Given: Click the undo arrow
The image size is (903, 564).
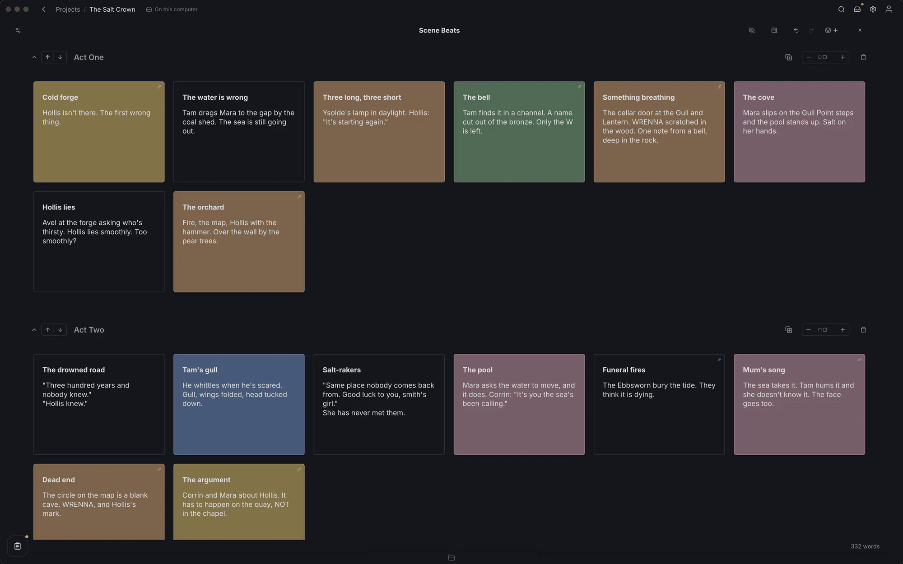Looking at the screenshot, I should pyautogui.click(x=796, y=30).
